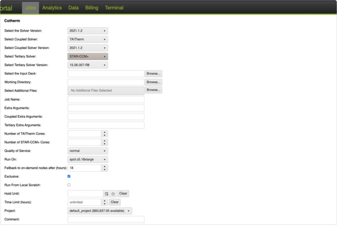Clear the Hold Until value

[123, 193]
